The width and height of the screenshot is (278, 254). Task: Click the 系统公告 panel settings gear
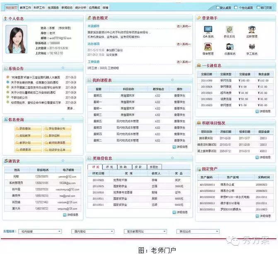[x=63, y=68]
